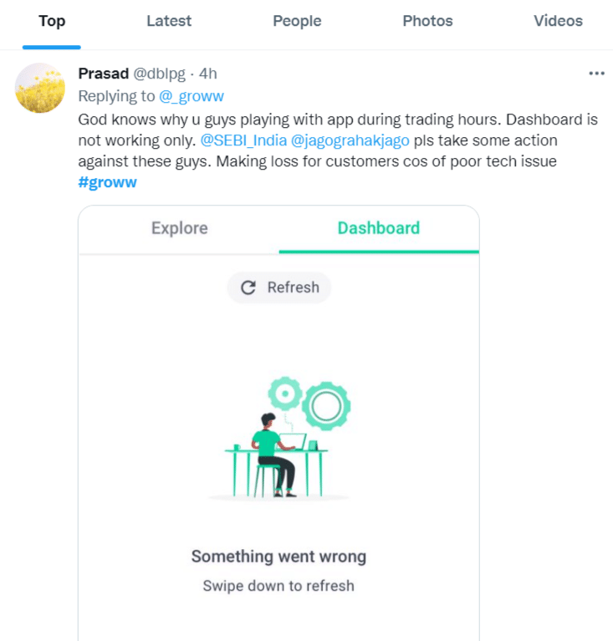
Task: Click Prasad's profile avatar picture
Action: tap(40, 88)
